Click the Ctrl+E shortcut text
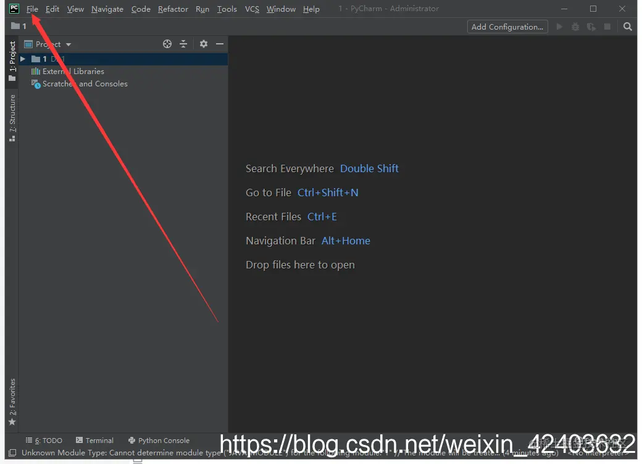 [x=322, y=217]
